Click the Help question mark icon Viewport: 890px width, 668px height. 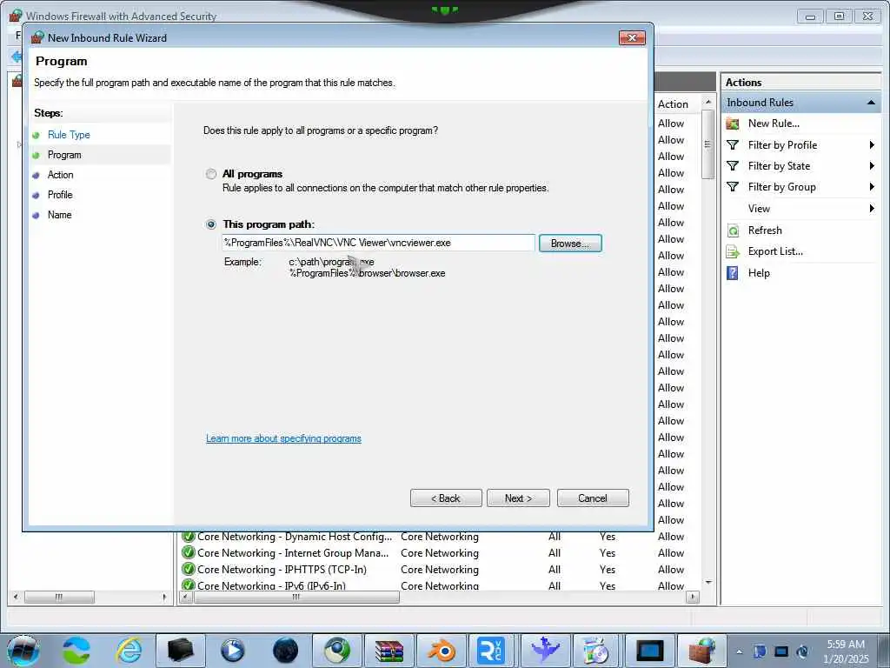(x=733, y=272)
